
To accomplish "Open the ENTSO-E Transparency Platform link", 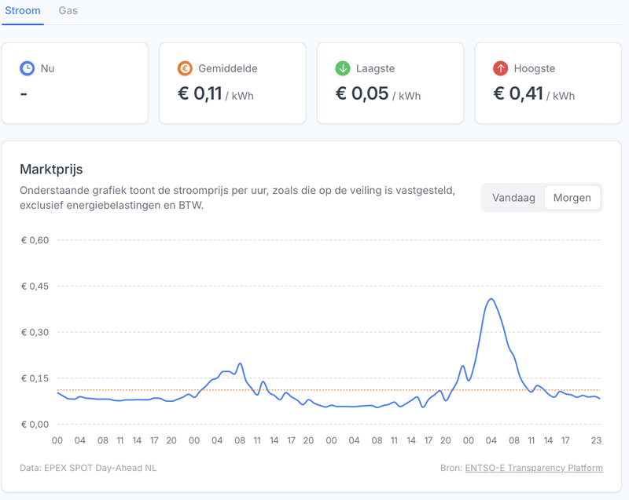I will click(534, 468).
